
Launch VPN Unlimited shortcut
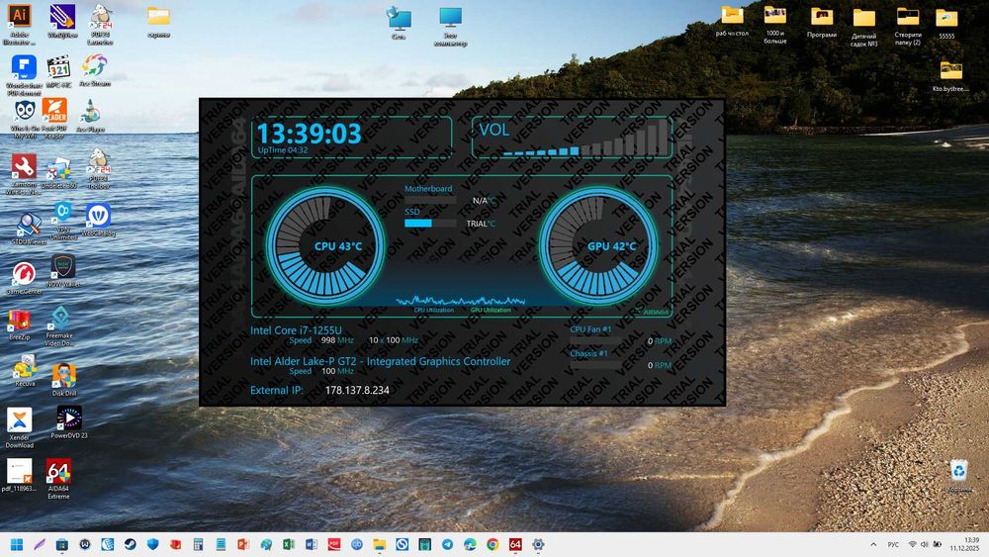[63, 221]
